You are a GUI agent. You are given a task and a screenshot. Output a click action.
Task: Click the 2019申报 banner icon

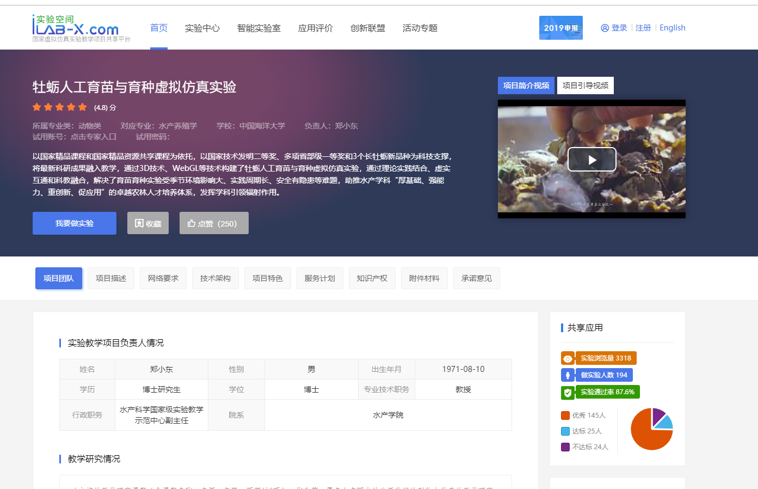(560, 28)
